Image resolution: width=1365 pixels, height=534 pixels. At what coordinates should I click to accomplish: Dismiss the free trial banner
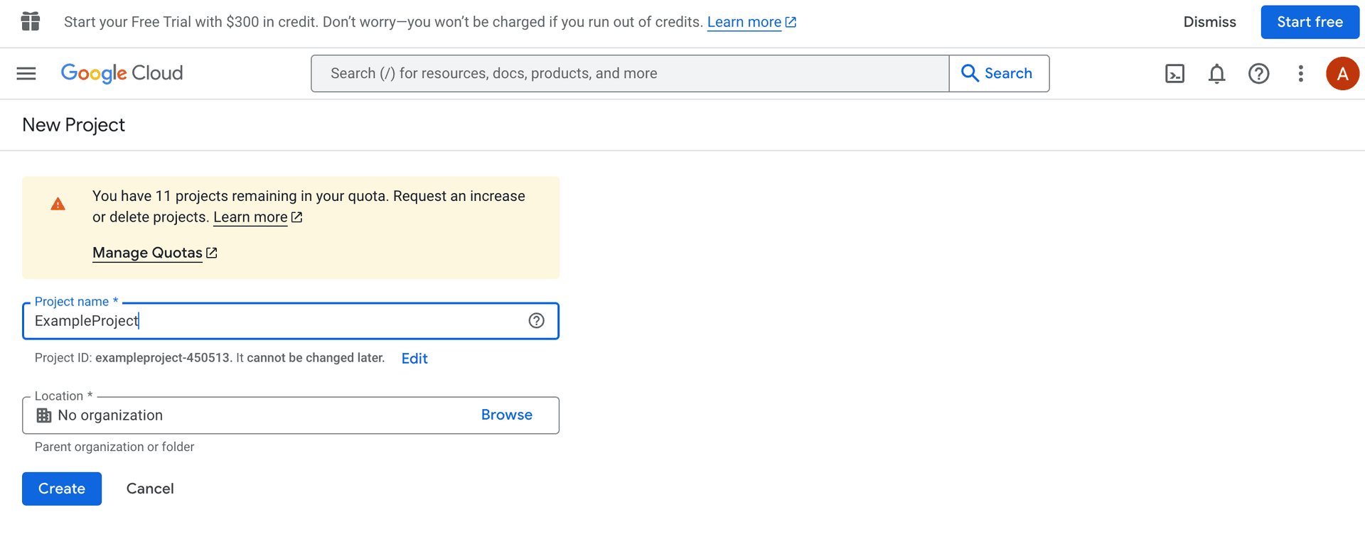[1209, 22]
